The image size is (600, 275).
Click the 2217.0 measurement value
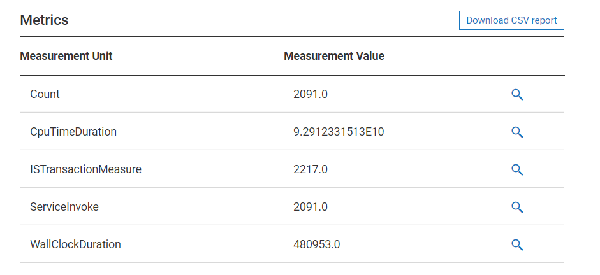point(311,169)
